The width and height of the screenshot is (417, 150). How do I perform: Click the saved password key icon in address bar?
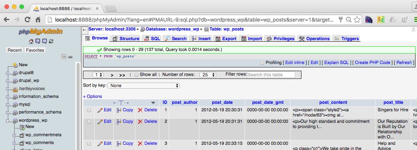click(340, 19)
